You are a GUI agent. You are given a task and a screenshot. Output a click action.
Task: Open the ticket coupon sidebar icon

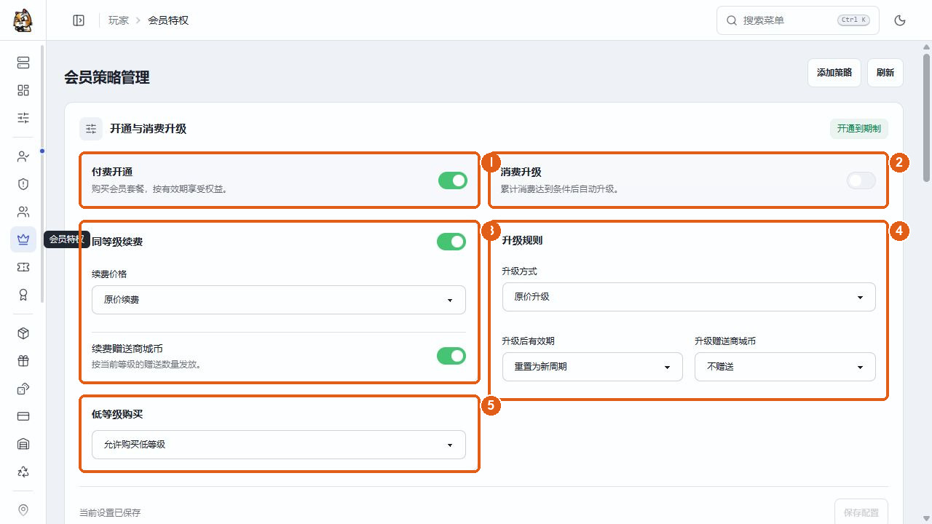click(23, 267)
